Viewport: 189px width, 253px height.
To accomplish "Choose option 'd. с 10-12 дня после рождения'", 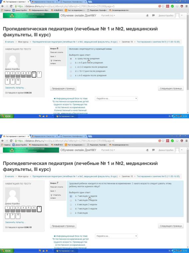I will 71,71.
